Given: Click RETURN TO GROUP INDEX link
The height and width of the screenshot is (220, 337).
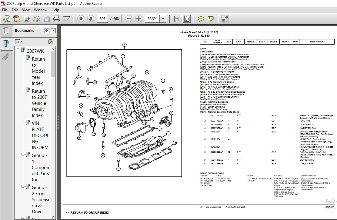Looking at the screenshot, I should 88,212.
